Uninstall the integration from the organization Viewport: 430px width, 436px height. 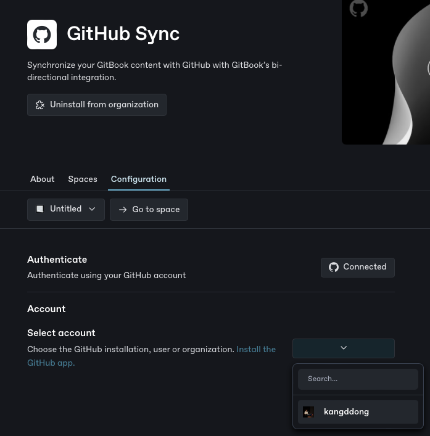[x=97, y=105]
